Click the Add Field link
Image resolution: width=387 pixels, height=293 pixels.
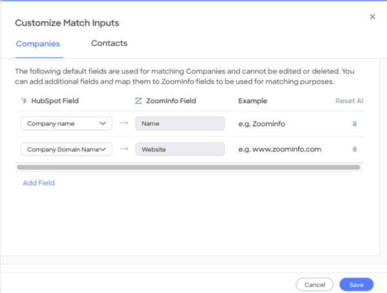pos(39,183)
